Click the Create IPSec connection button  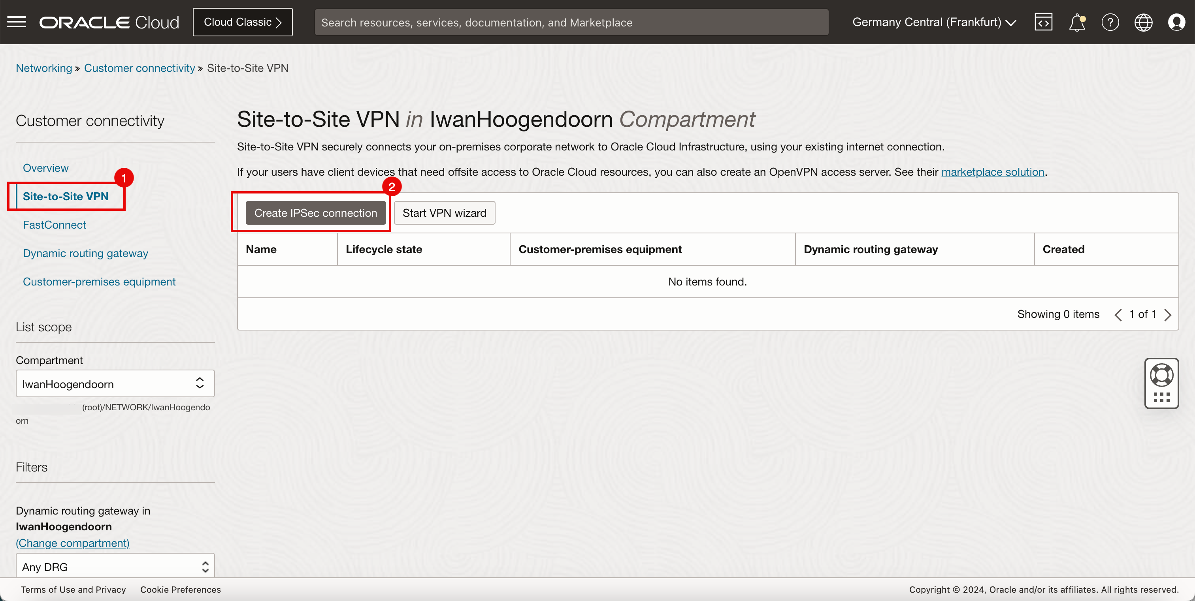pos(315,213)
